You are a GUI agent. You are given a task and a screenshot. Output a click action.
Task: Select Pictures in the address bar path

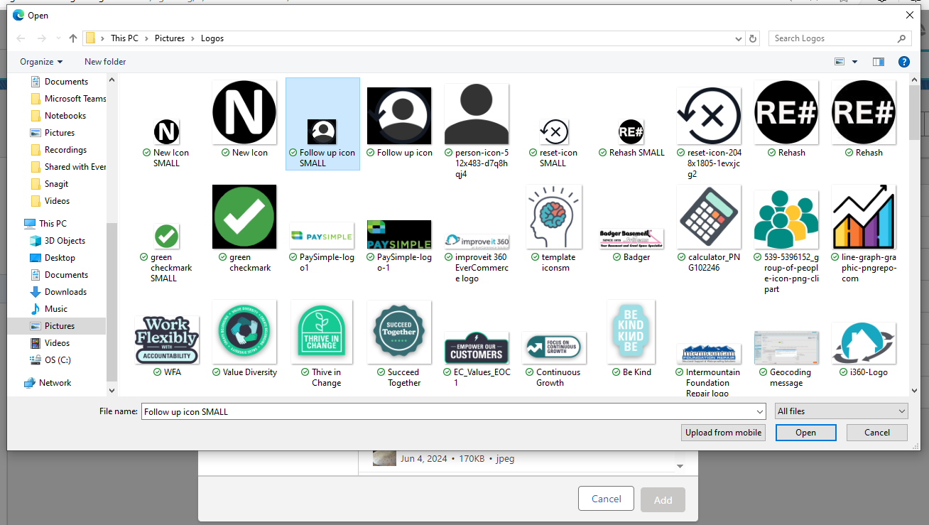170,38
